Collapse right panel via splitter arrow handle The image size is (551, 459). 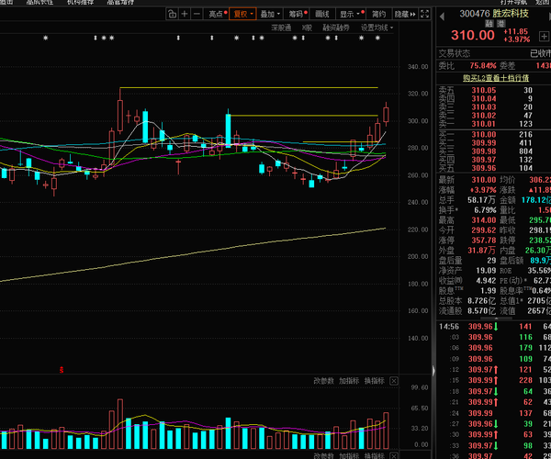pos(433,371)
